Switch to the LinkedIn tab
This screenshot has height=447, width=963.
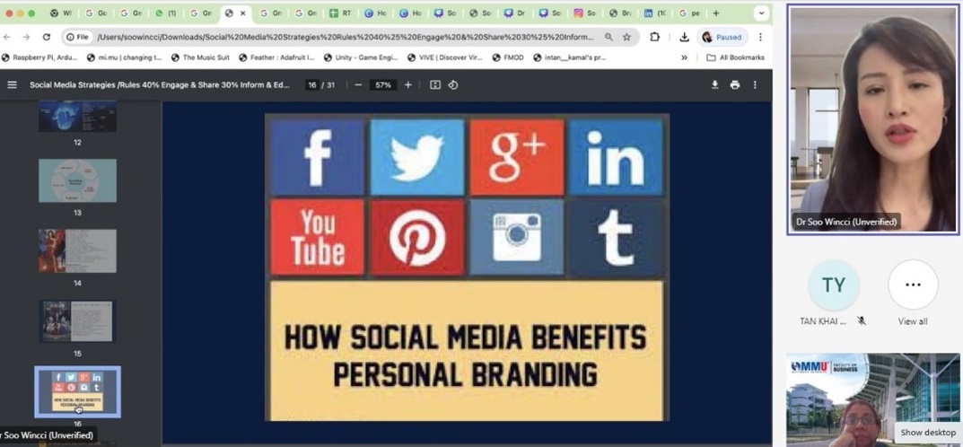pos(654,13)
